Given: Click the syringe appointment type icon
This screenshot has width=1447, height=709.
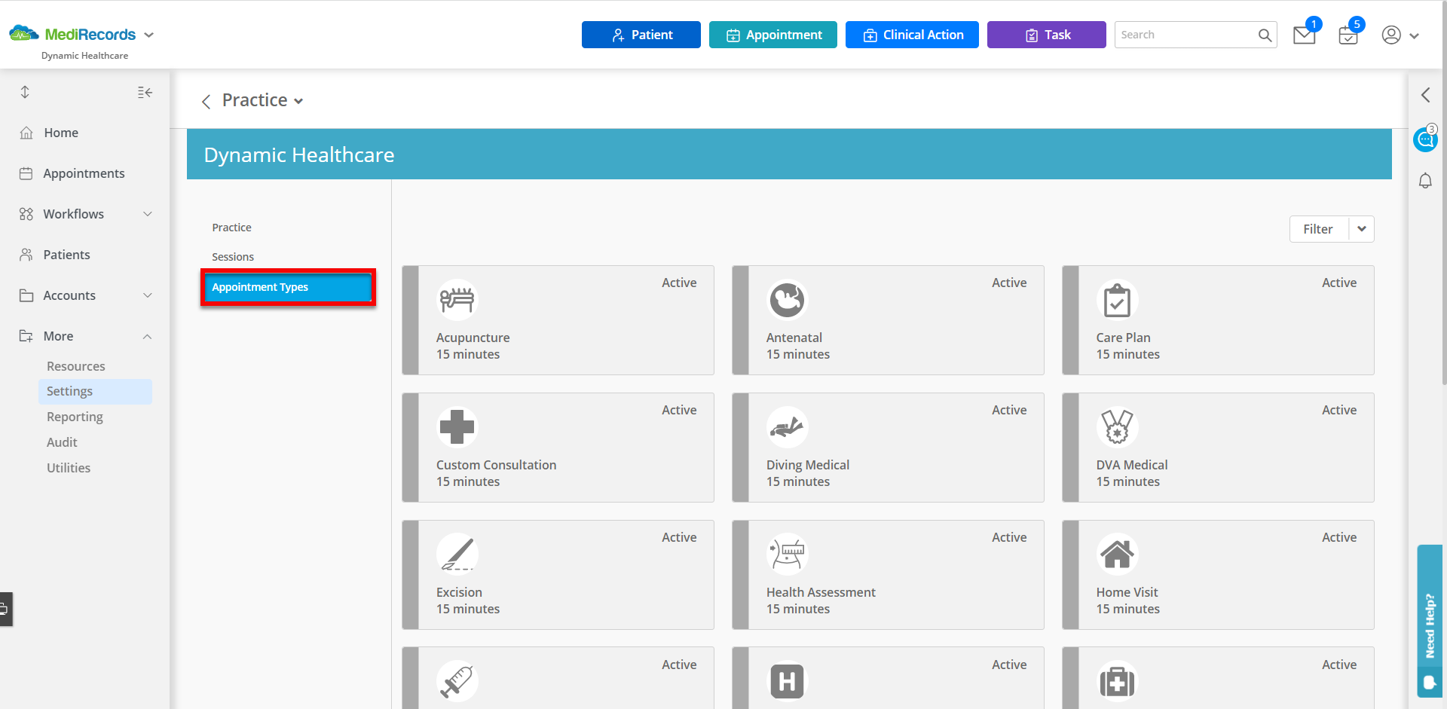Looking at the screenshot, I should (457, 682).
